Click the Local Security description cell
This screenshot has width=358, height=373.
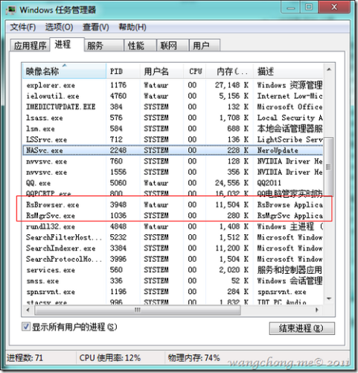pos(290,118)
